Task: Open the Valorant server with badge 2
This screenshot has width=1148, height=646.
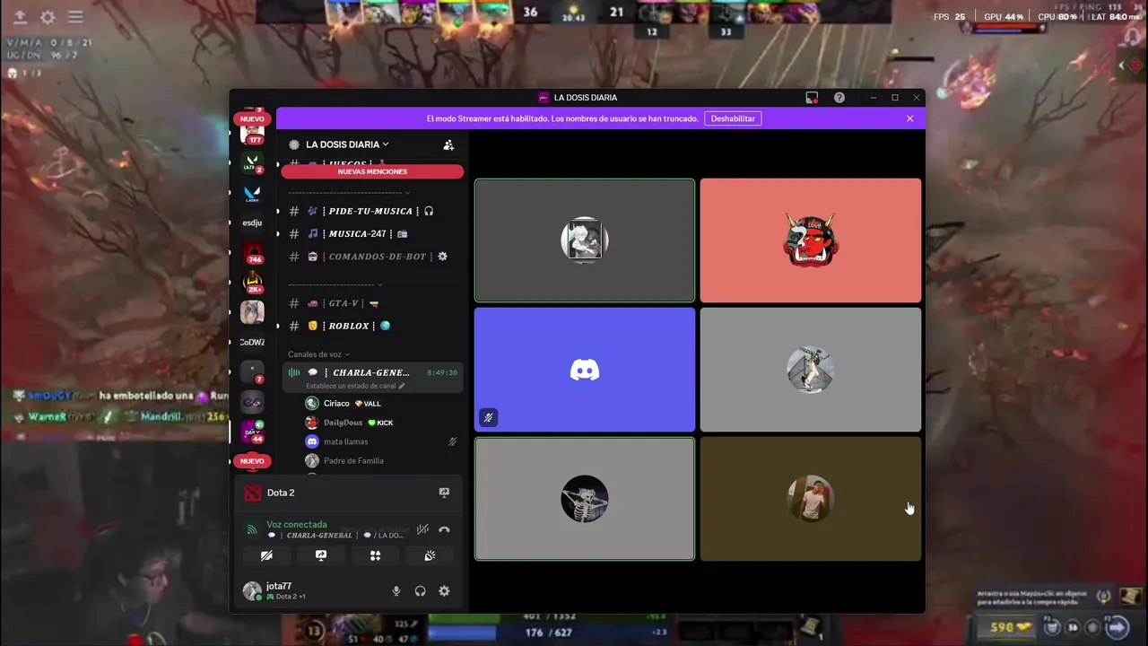Action: pos(252,163)
